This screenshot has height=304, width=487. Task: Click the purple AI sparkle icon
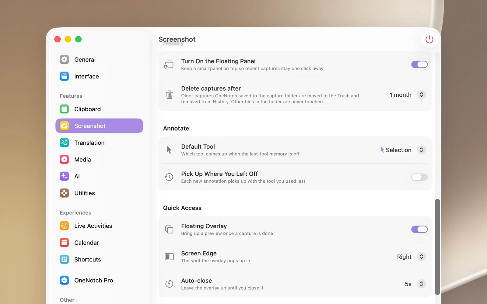point(64,176)
